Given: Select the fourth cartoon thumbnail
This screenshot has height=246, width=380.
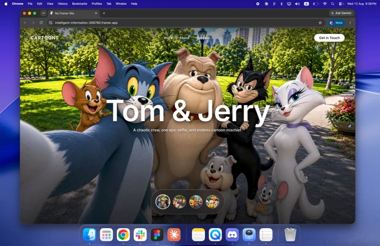Looking at the screenshot, I should (x=213, y=201).
